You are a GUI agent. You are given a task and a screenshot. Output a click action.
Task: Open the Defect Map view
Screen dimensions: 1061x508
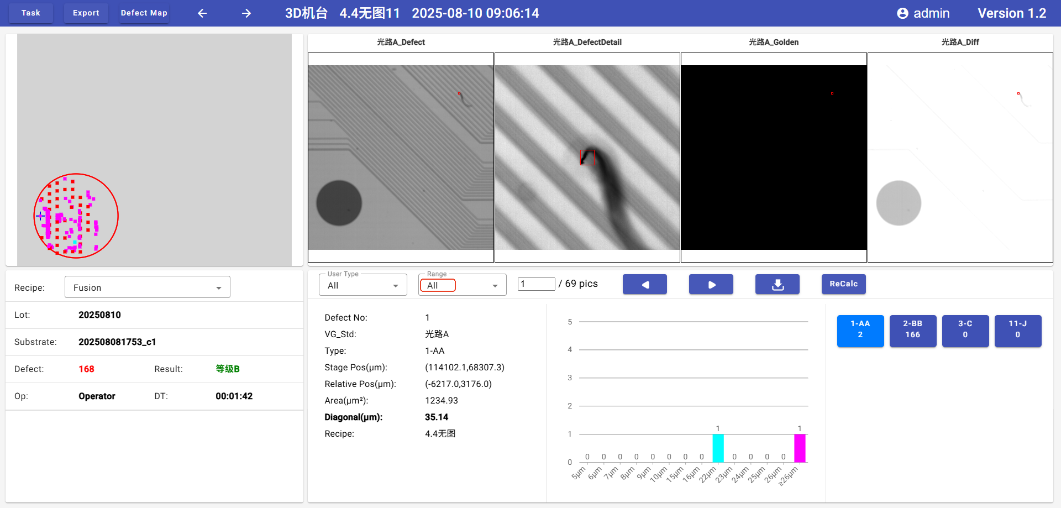point(144,13)
